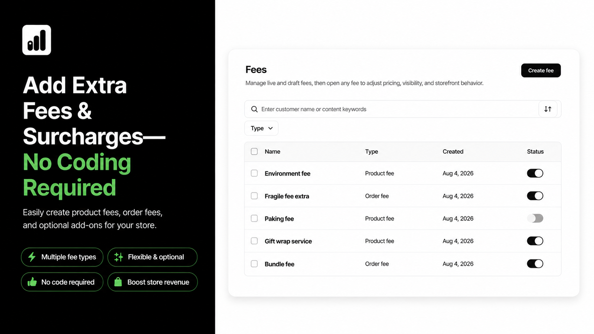This screenshot has width=594, height=334.
Task: Check the Bundle fee row checkbox
Action: [254, 264]
